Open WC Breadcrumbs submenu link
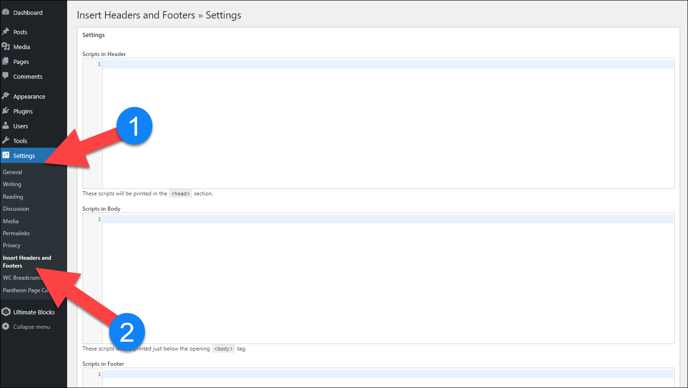Image resolution: width=688 pixels, height=388 pixels. [22, 277]
